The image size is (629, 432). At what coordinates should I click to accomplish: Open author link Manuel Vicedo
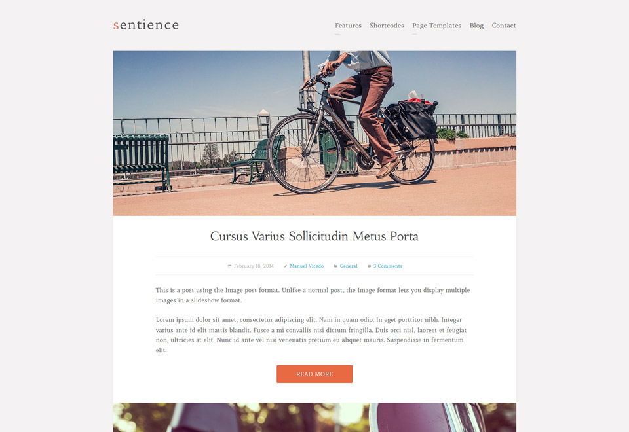[307, 266]
